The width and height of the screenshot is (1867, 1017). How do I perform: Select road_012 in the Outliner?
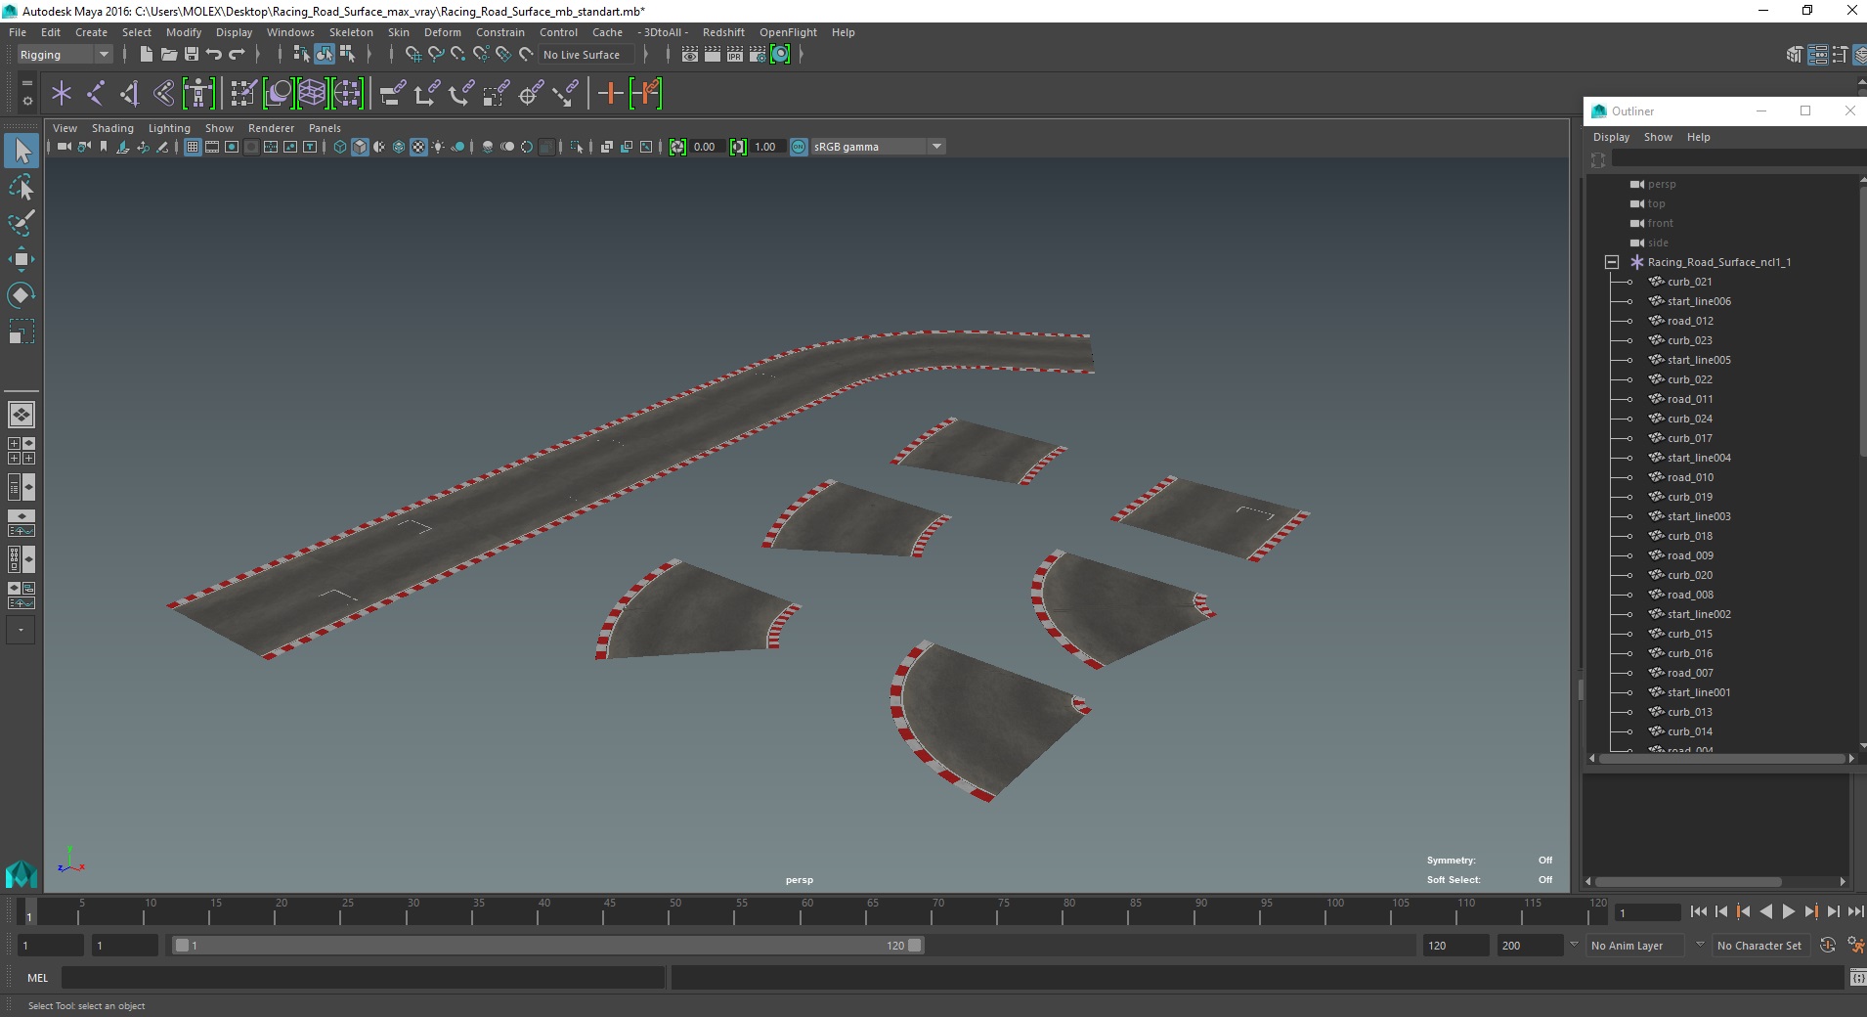1689,321
